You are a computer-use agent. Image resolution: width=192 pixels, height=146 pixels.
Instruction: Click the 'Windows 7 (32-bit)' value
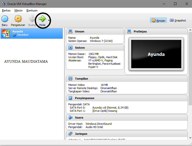point(101,41)
